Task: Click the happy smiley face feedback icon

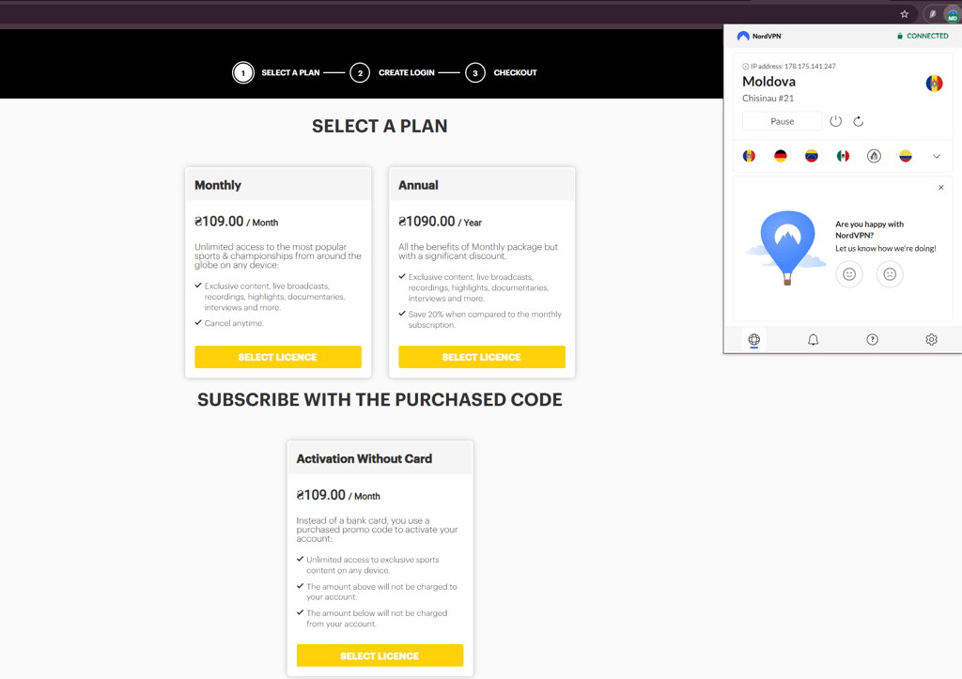Action: coord(849,274)
